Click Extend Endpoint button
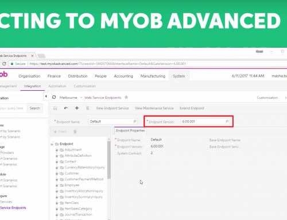287x220 pixels. point(192,108)
